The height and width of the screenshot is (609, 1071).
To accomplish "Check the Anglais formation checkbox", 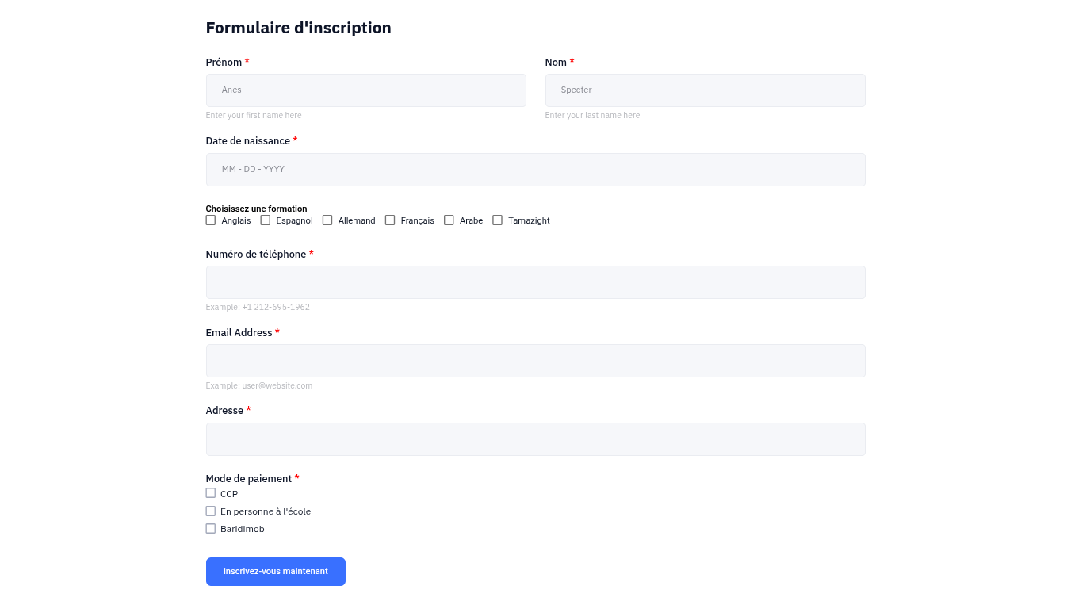I will click(x=211, y=220).
